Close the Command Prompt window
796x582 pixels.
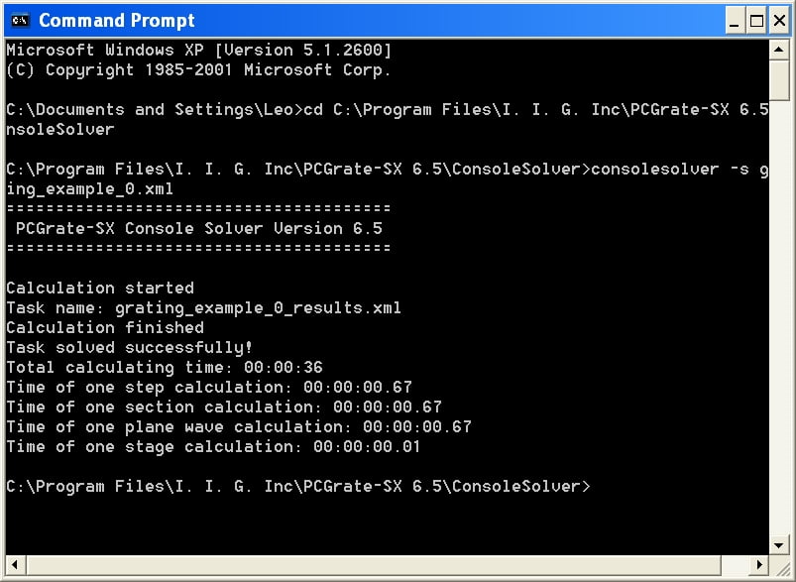click(779, 21)
